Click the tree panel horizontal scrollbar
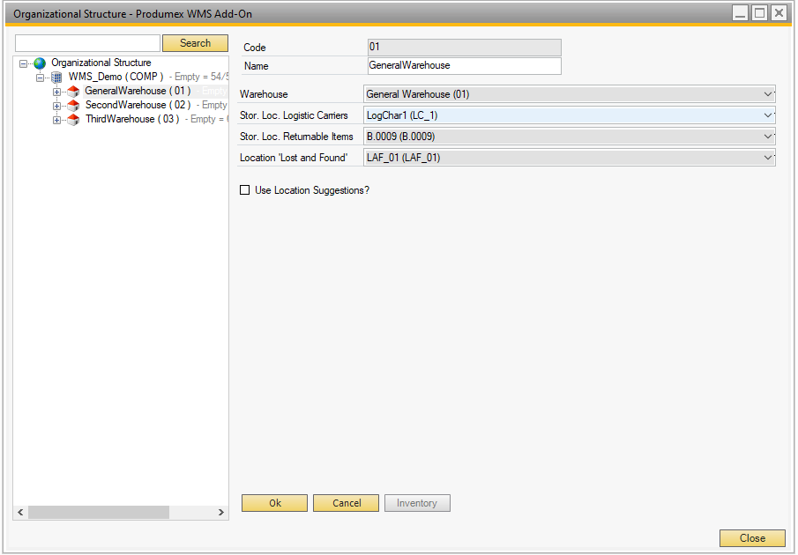The height and width of the screenshot is (555, 798). point(97,512)
